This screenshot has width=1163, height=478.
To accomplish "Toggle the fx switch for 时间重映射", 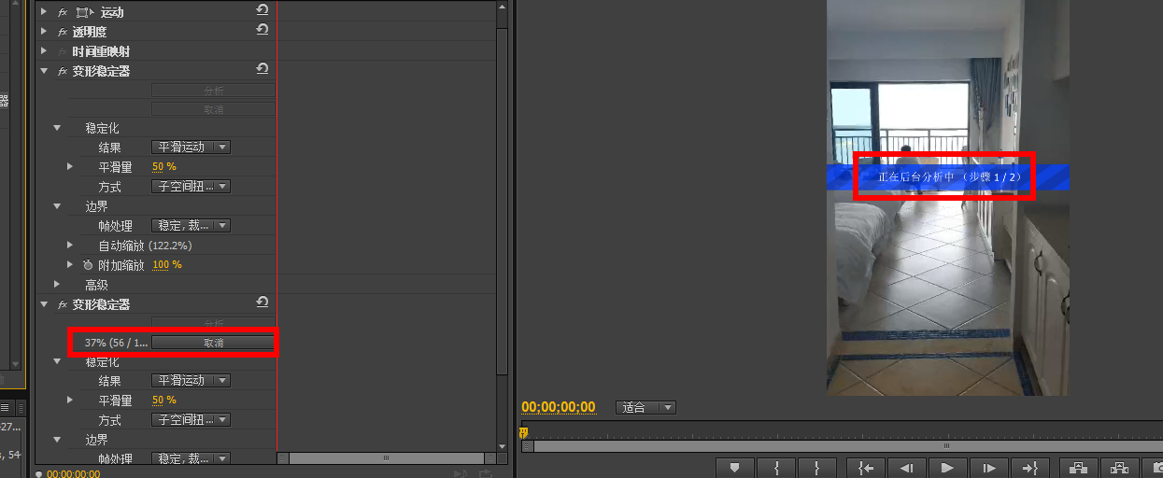I will point(63,51).
